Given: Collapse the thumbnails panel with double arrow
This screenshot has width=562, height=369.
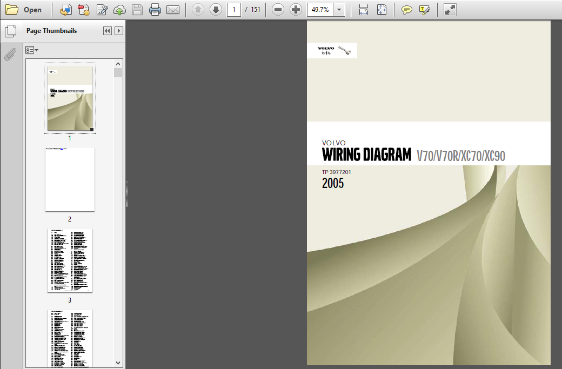Looking at the screenshot, I should [107, 31].
